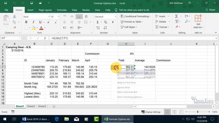The image size is (219, 123).
Task: Switch to Page Layout view icon
Action: pyautogui.click(x=174, y=112)
